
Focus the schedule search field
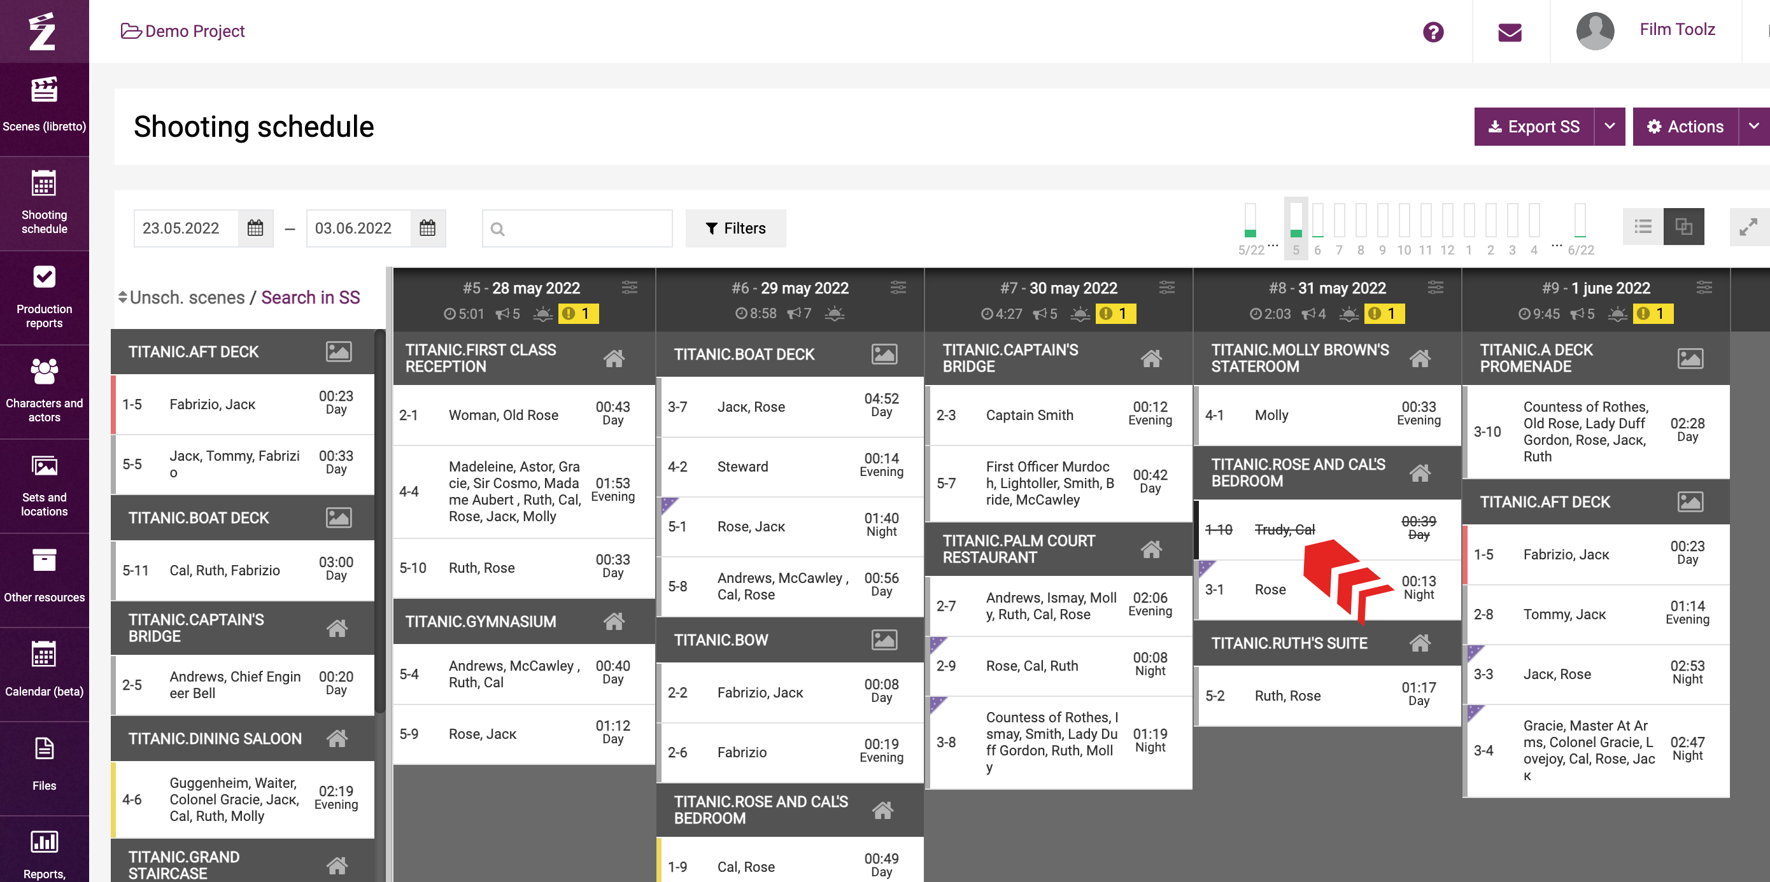[577, 228]
